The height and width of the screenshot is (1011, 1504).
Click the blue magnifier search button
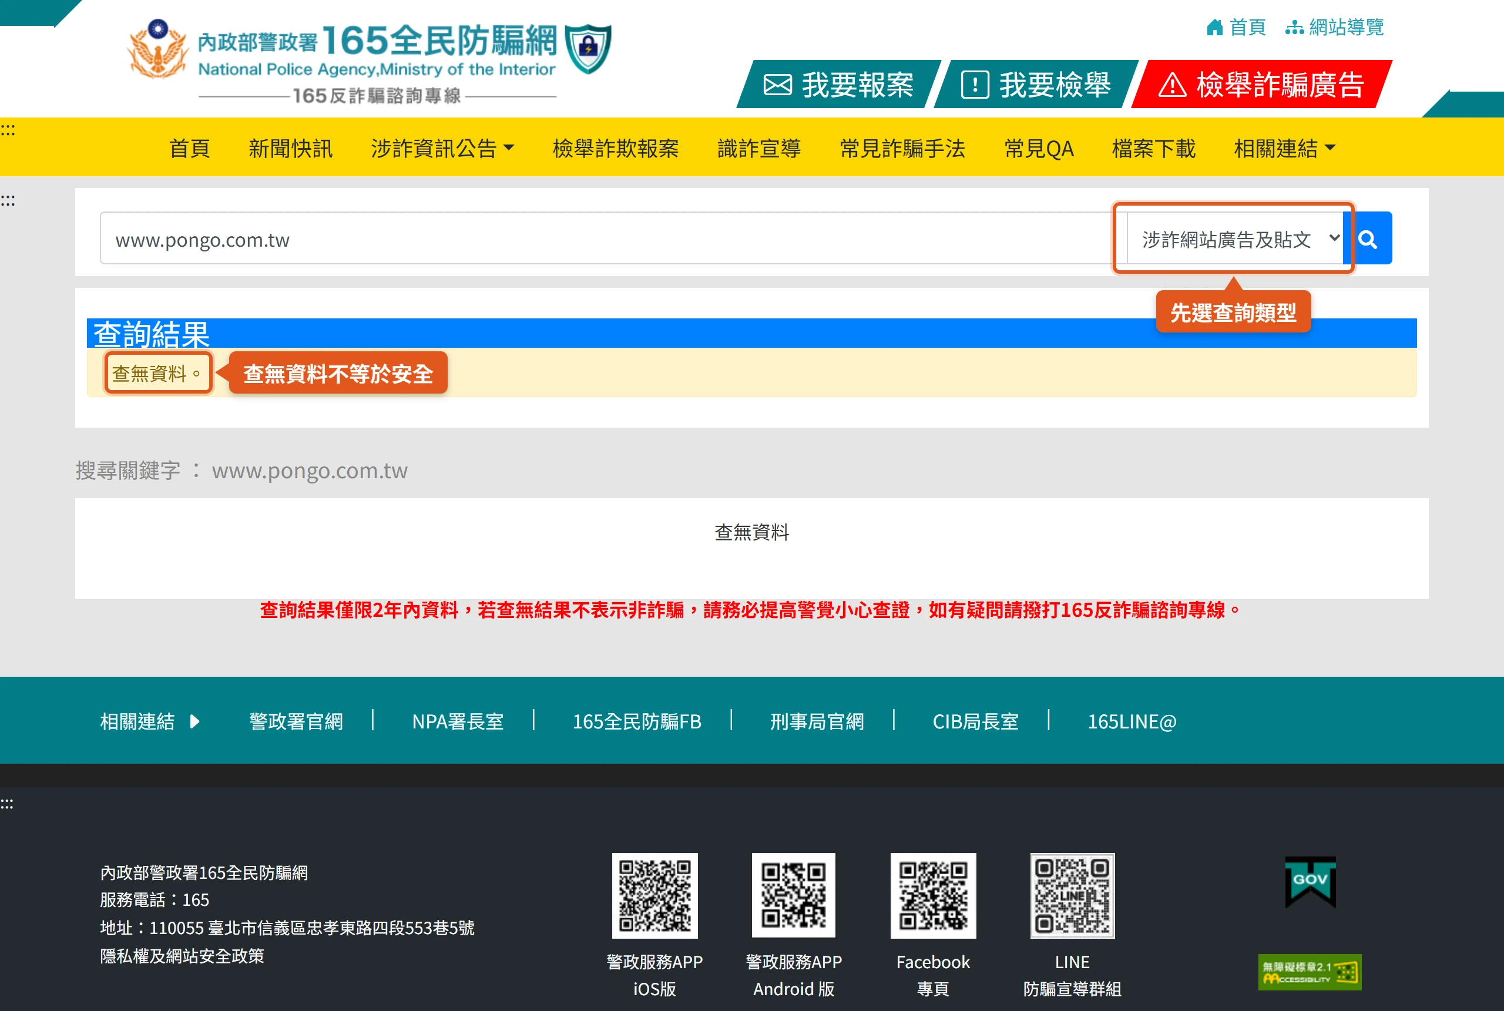[1368, 239]
